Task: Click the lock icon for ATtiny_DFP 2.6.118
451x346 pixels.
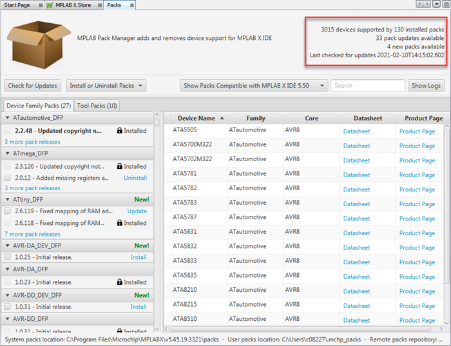Action: [119, 223]
